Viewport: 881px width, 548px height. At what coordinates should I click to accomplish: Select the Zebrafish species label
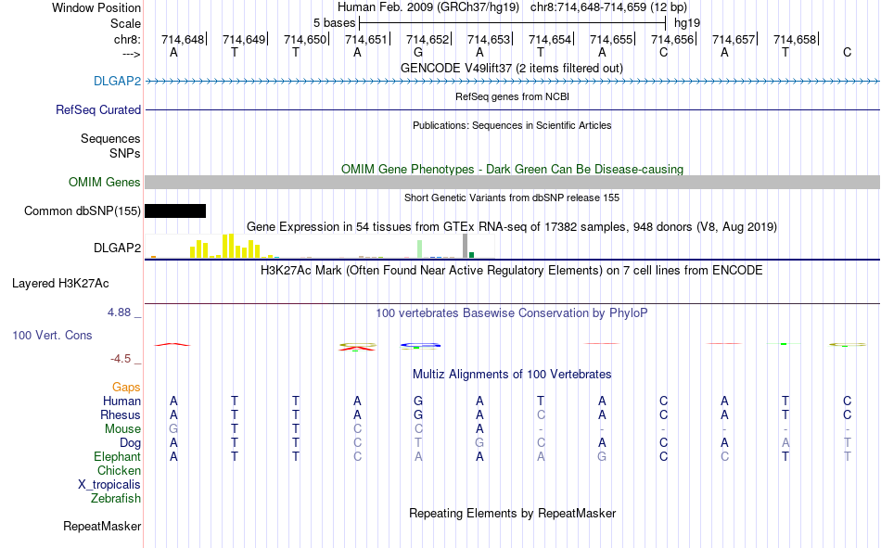pyautogui.click(x=116, y=499)
